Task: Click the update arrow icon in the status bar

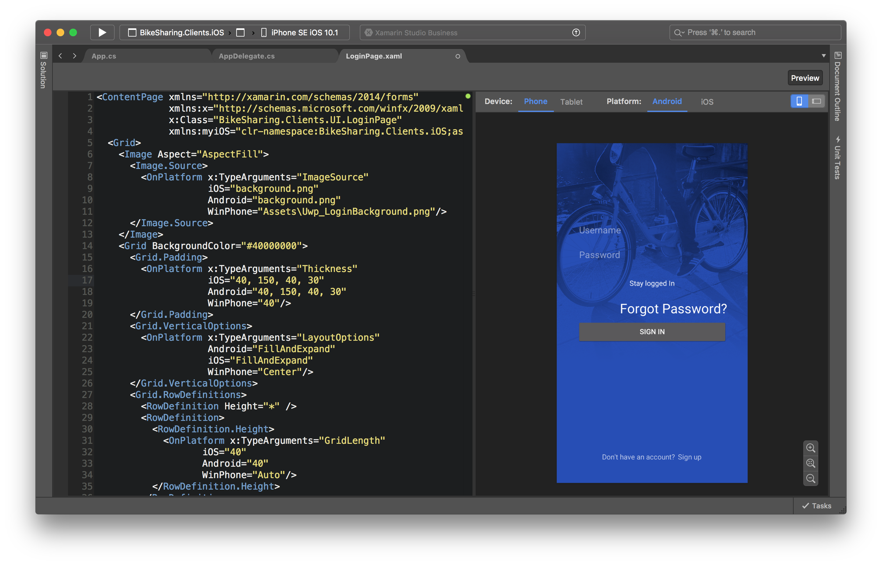Action: (576, 33)
